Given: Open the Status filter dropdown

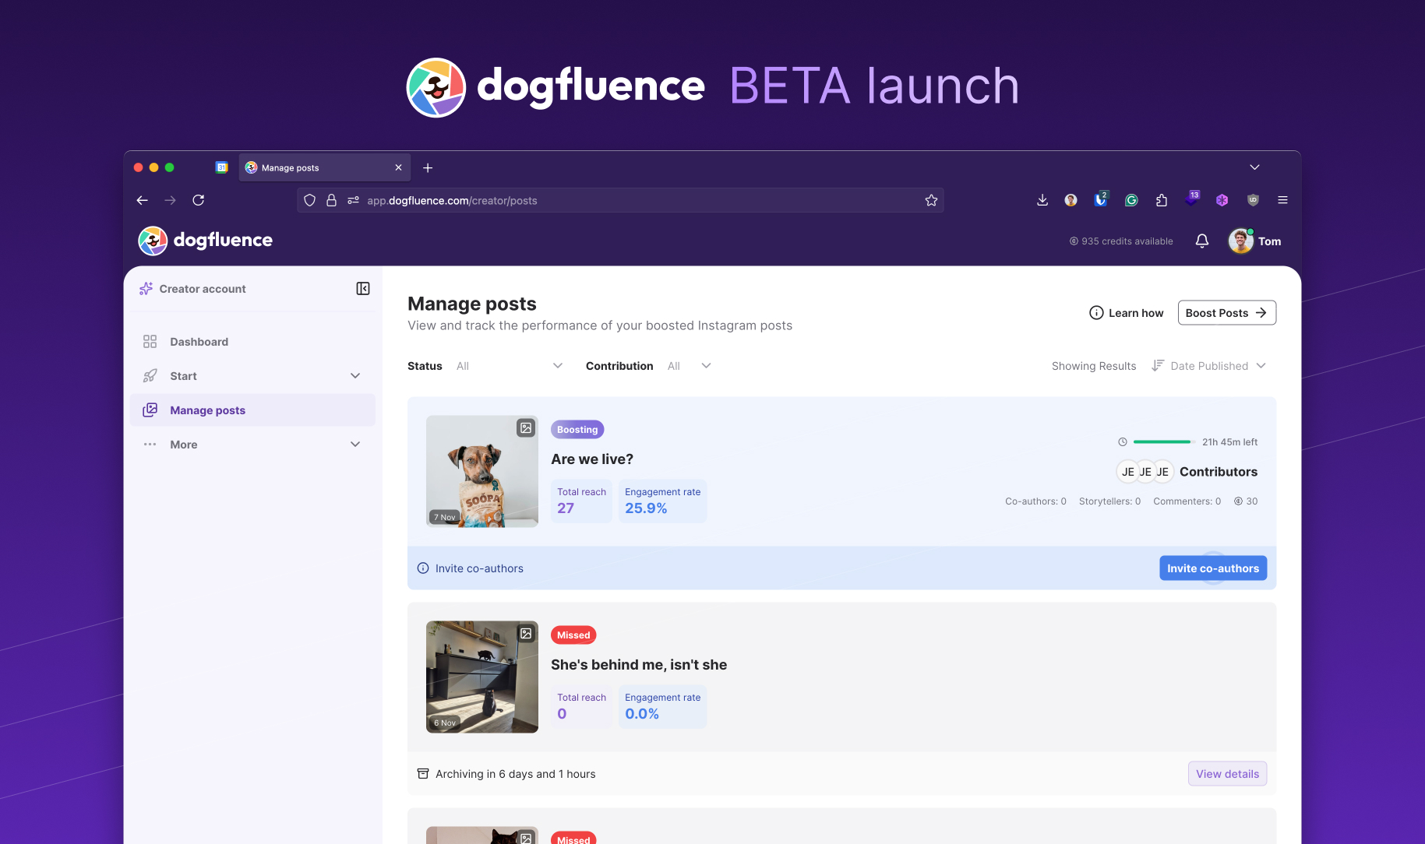Looking at the screenshot, I should pyautogui.click(x=510, y=366).
